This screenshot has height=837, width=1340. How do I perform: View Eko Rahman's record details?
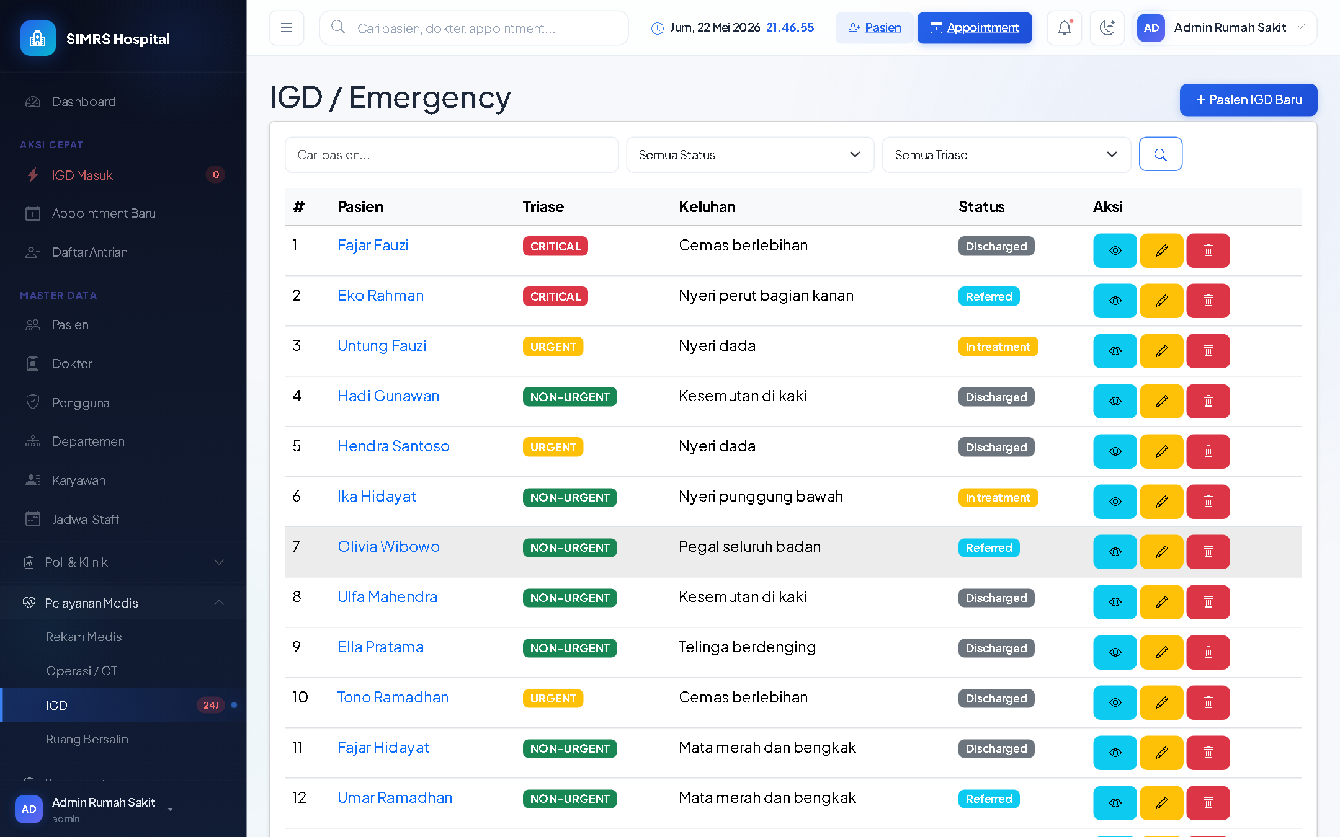point(1115,301)
